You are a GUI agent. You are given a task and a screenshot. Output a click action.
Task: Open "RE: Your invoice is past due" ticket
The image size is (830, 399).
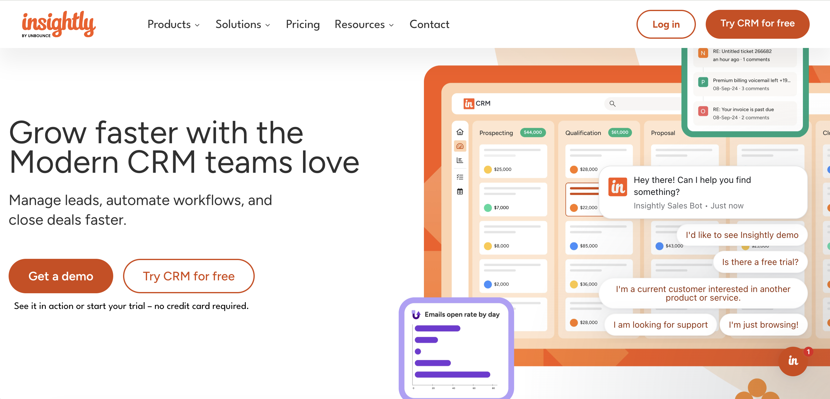click(744, 113)
